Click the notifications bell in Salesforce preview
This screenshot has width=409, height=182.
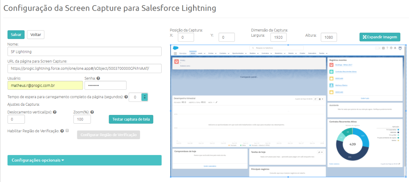395,48
